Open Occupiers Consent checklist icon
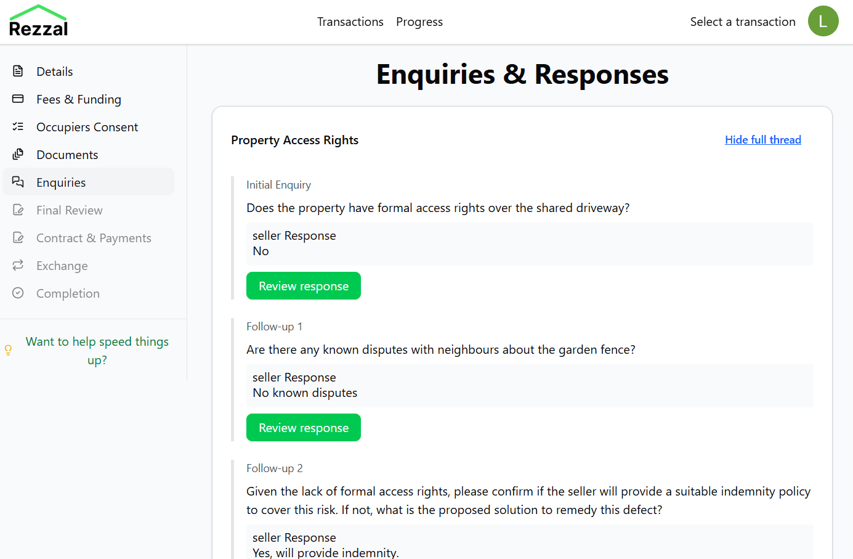853x559 pixels. (18, 126)
